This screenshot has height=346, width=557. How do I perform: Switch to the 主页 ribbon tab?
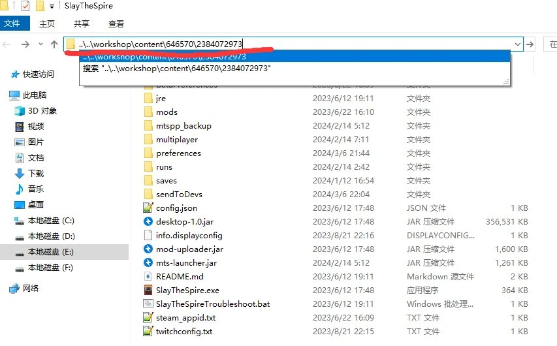coord(47,24)
